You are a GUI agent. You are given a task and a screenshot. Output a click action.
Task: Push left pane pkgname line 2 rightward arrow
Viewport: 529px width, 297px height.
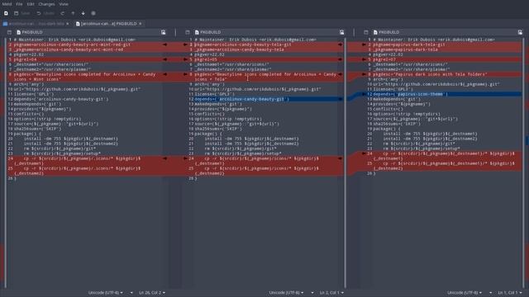(165, 45)
